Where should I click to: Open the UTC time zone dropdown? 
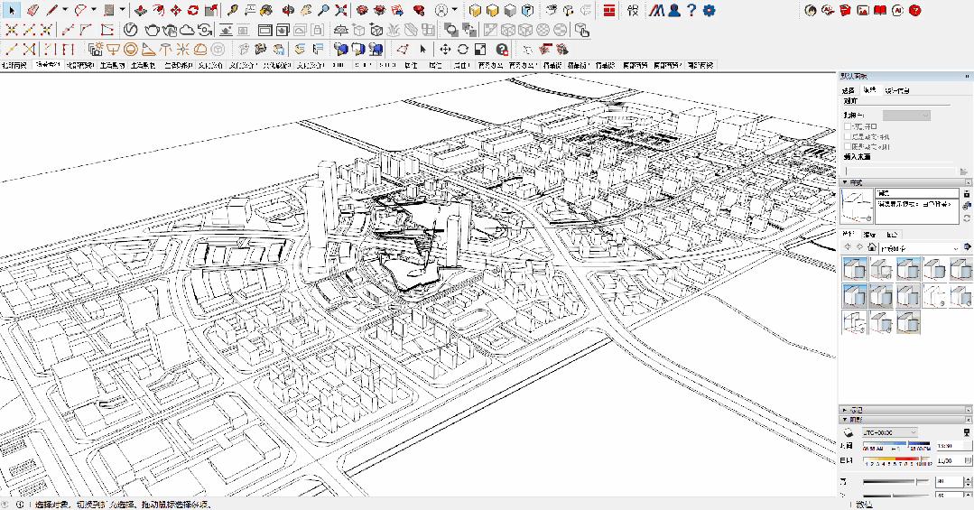pyautogui.click(x=890, y=432)
